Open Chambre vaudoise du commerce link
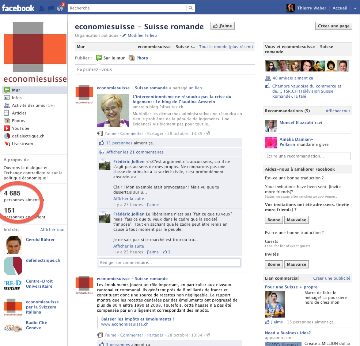The height and width of the screenshot is (346, 360). point(307,89)
